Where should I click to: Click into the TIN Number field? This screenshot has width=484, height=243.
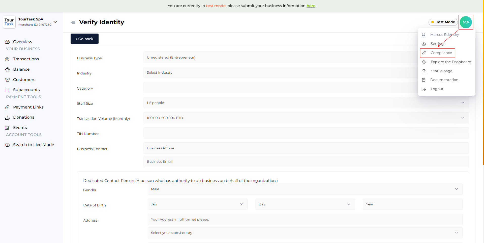point(306,133)
